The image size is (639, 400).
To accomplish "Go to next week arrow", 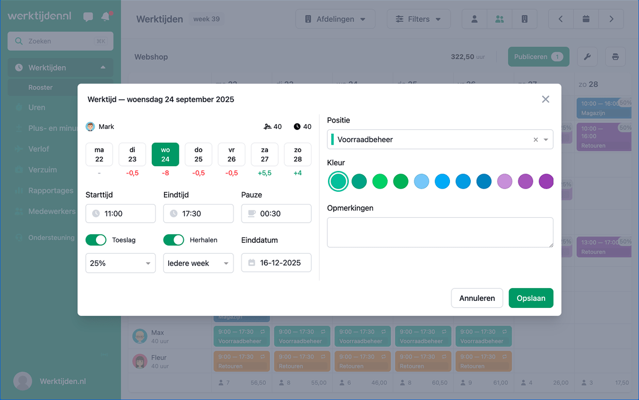I will pos(611,19).
